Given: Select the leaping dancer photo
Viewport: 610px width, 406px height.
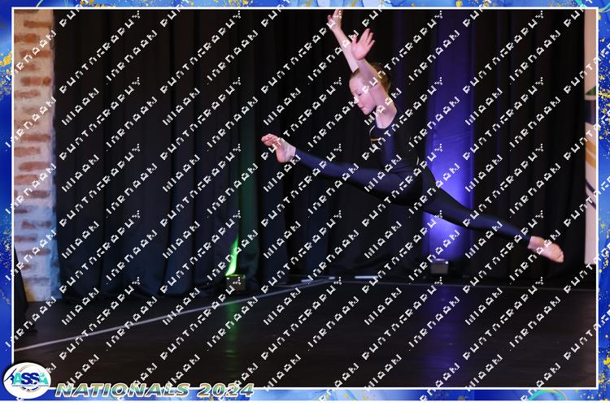Looking at the screenshot, I should 305,198.
